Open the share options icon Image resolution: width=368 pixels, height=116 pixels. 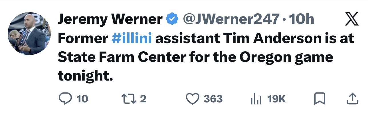[x=352, y=99]
